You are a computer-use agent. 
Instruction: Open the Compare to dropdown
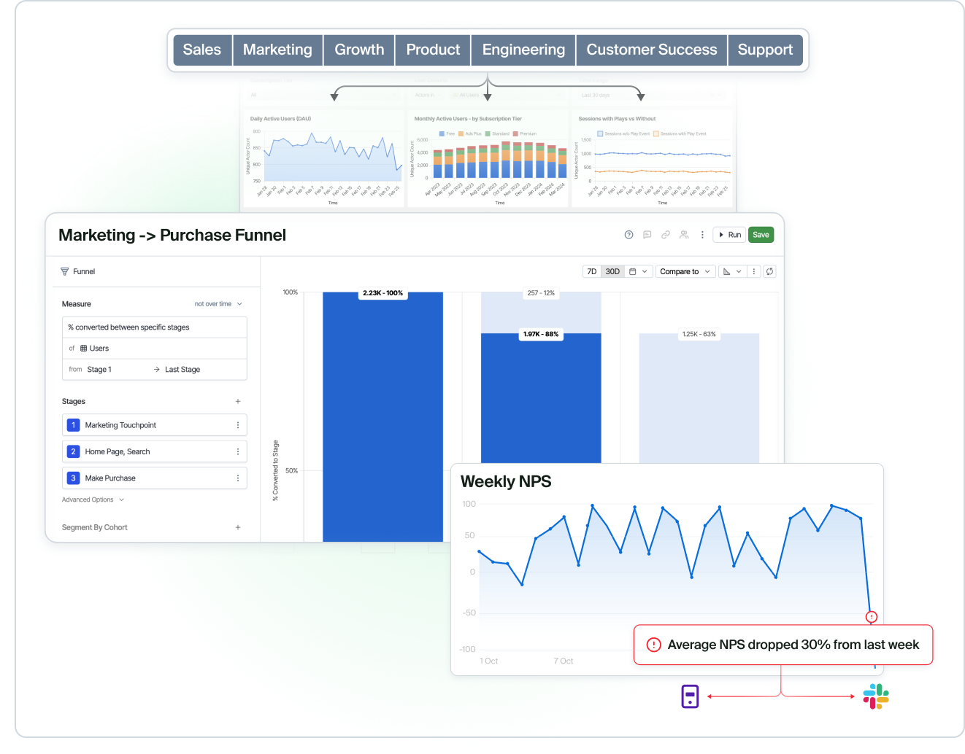pyautogui.click(x=685, y=271)
